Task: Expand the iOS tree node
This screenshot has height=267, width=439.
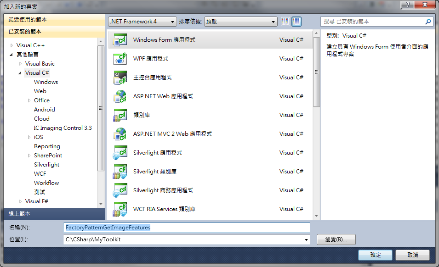Action: tap(29, 137)
